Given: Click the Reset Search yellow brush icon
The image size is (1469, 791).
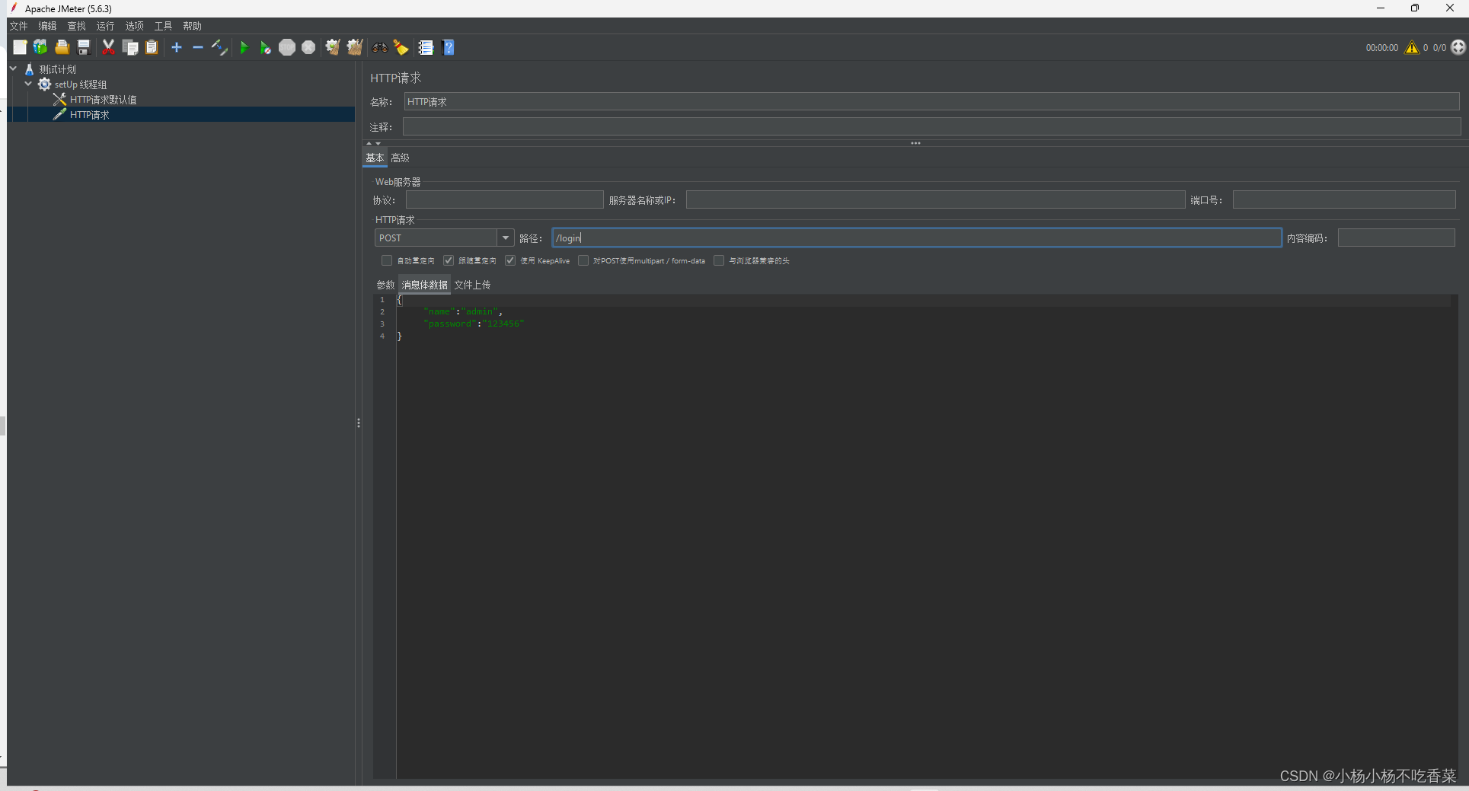Looking at the screenshot, I should pos(401,47).
